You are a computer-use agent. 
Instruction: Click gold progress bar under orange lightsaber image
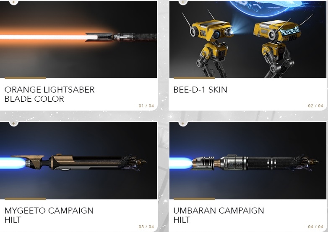[x=25, y=78]
